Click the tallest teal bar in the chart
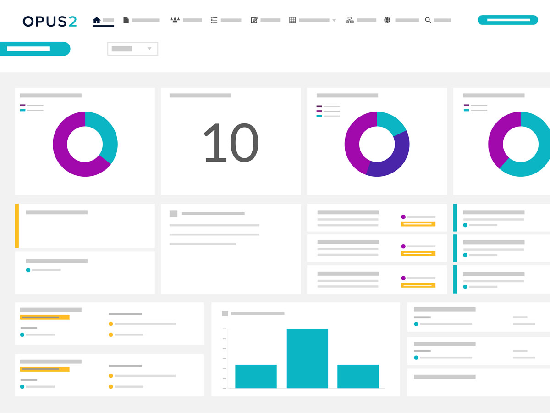Image resolution: width=550 pixels, height=413 pixels. tap(307, 358)
